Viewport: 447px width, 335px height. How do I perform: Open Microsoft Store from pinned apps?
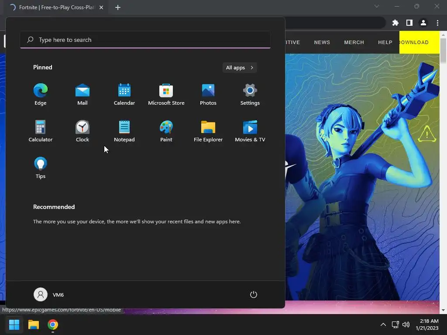[166, 95]
